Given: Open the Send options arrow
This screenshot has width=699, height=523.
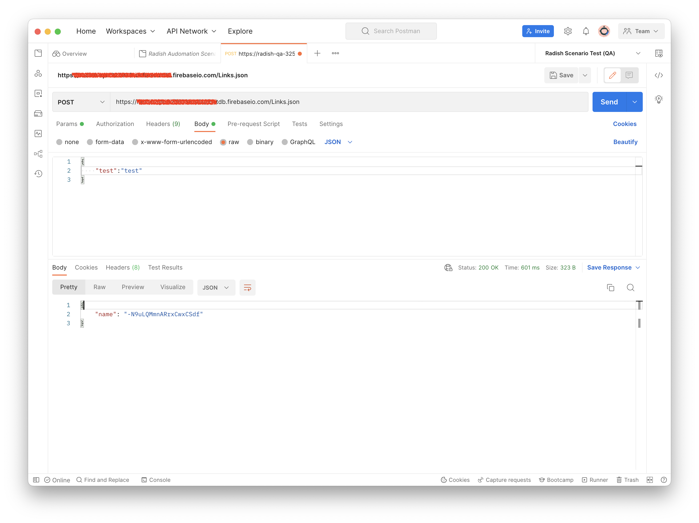Looking at the screenshot, I should (x=634, y=102).
